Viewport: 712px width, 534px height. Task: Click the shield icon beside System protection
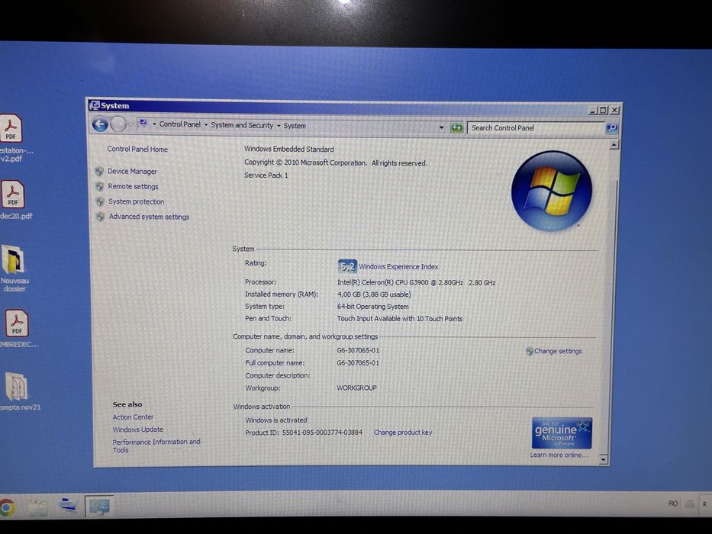coord(101,201)
